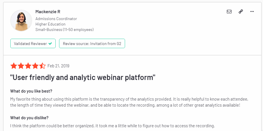Click the "What do you like best?" heading

pos(32,91)
